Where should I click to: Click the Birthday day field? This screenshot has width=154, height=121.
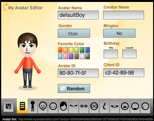[x=111, y=54]
